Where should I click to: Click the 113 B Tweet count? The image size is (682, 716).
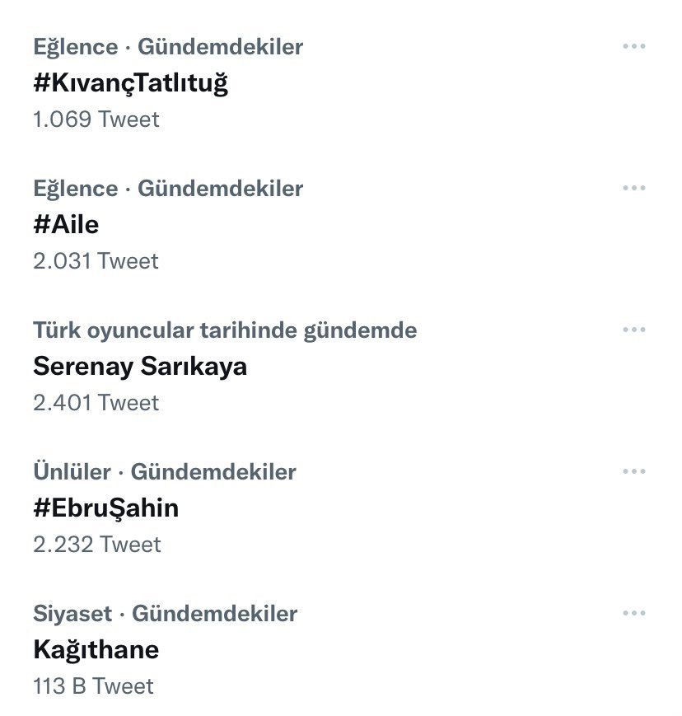click(93, 686)
